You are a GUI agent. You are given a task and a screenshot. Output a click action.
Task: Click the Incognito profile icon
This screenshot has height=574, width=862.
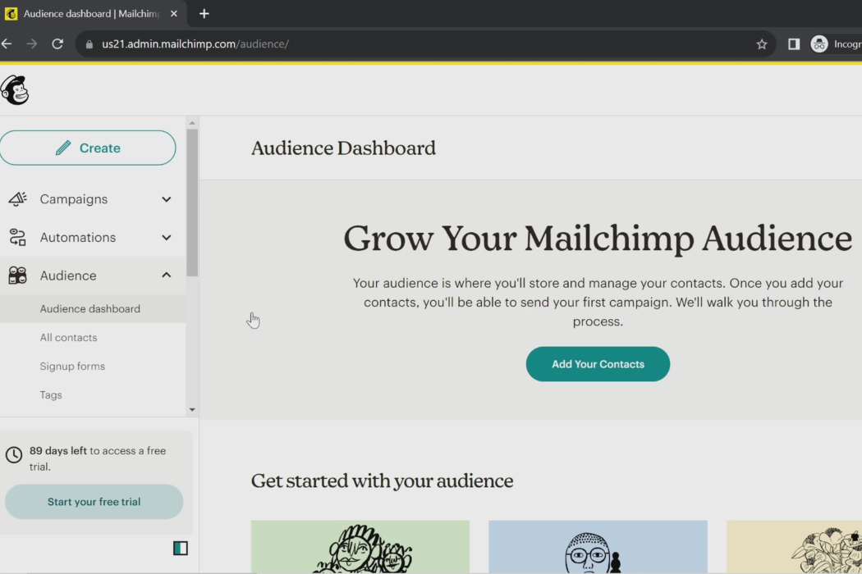(819, 44)
